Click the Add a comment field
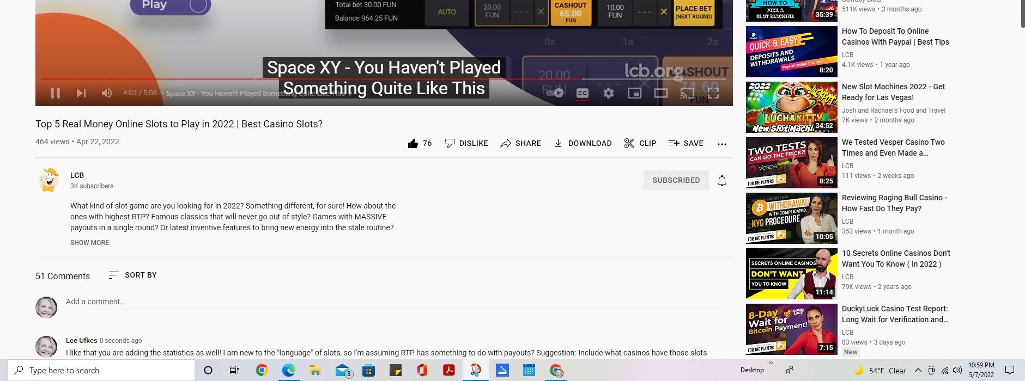1025x381 pixels. coord(395,302)
